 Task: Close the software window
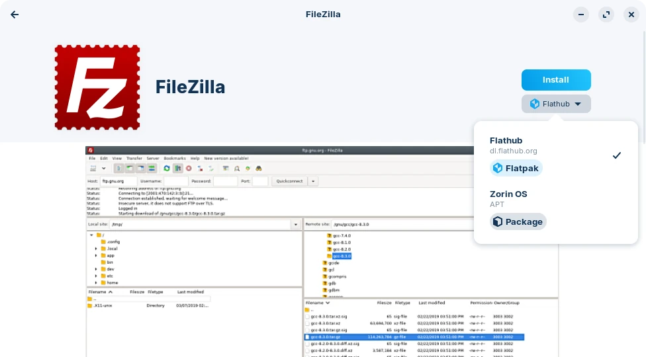click(x=631, y=15)
